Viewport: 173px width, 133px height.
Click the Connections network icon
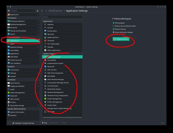(x=9, y=70)
